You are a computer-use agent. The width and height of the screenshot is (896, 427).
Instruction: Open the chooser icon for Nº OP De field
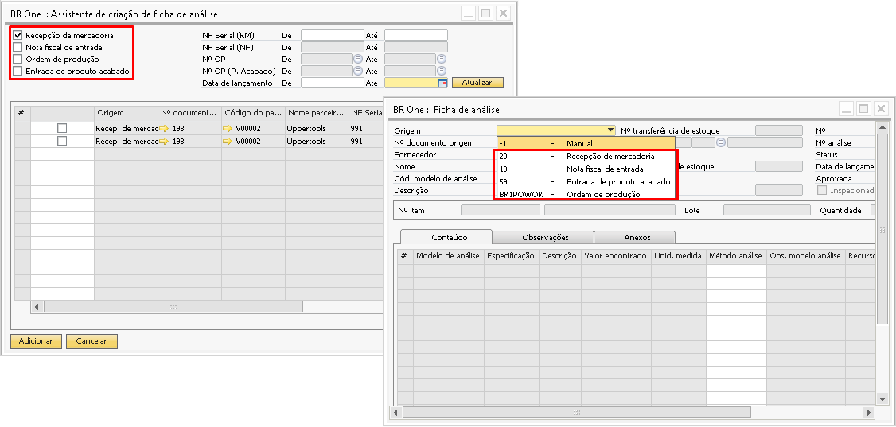357,59
